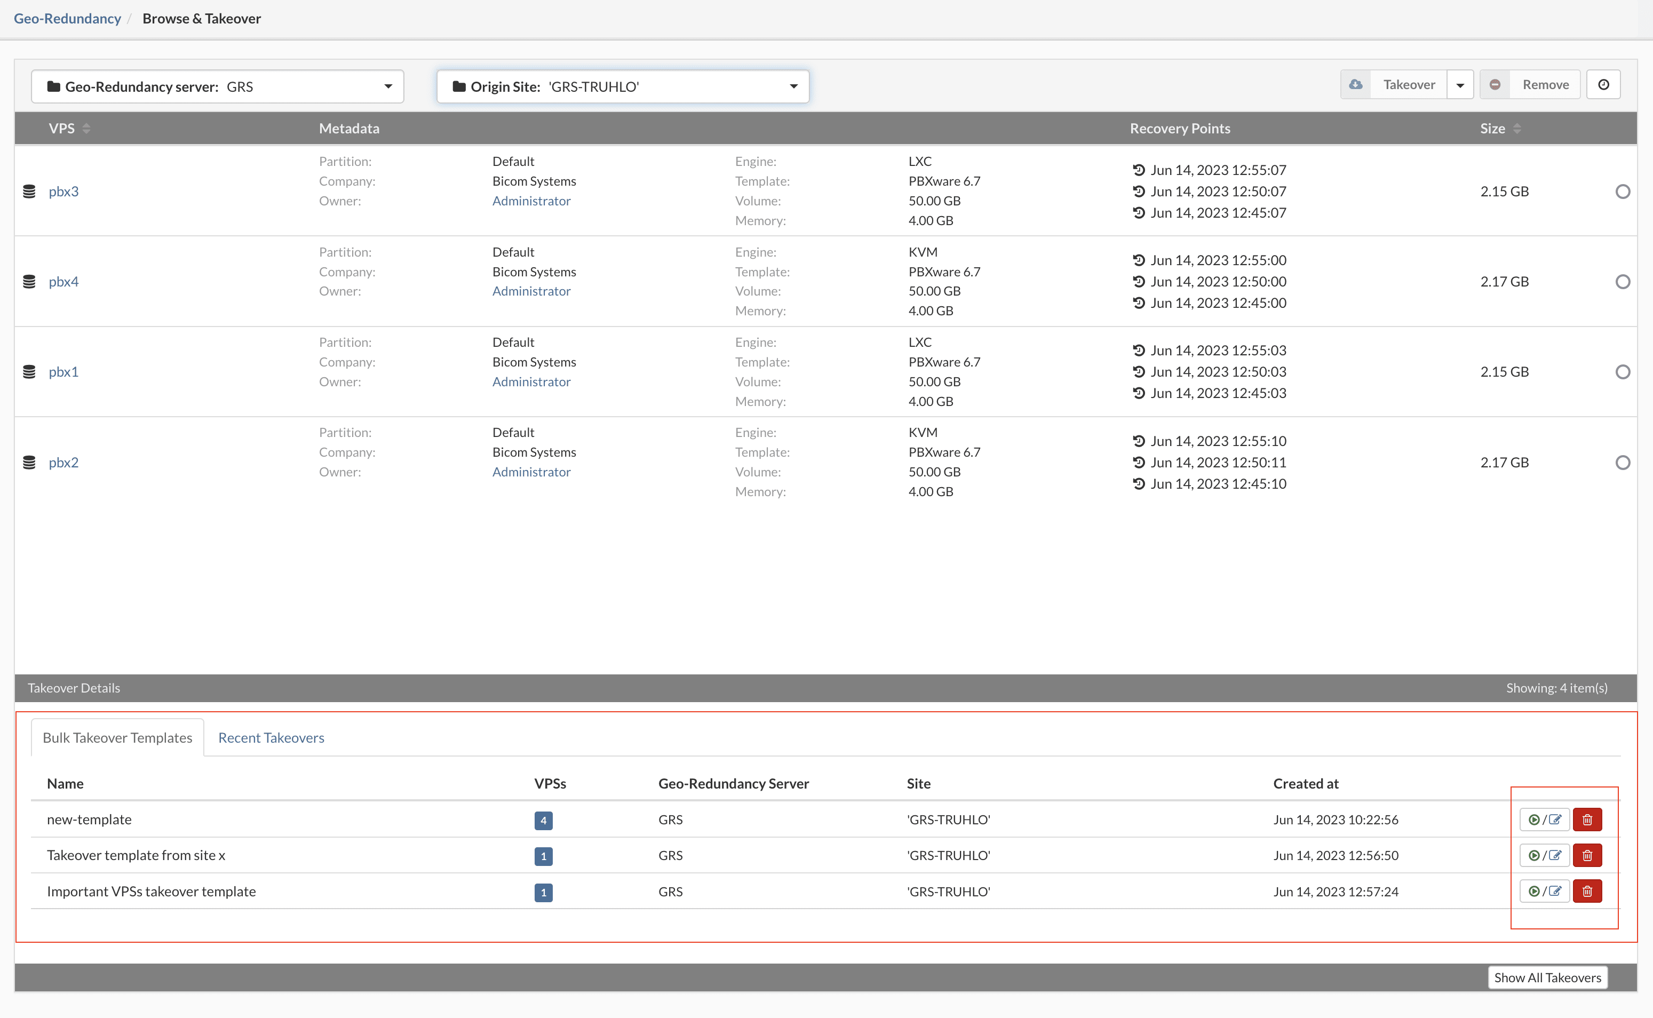Select the 'new-template' name cell
This screenshot has height=1018, width=1653.
click(x=89, y=820)
